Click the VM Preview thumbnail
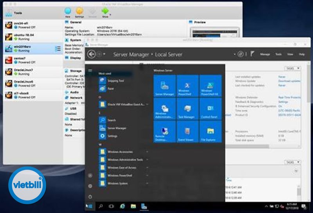This screenshot has height=213, width=313. point(214,33)
